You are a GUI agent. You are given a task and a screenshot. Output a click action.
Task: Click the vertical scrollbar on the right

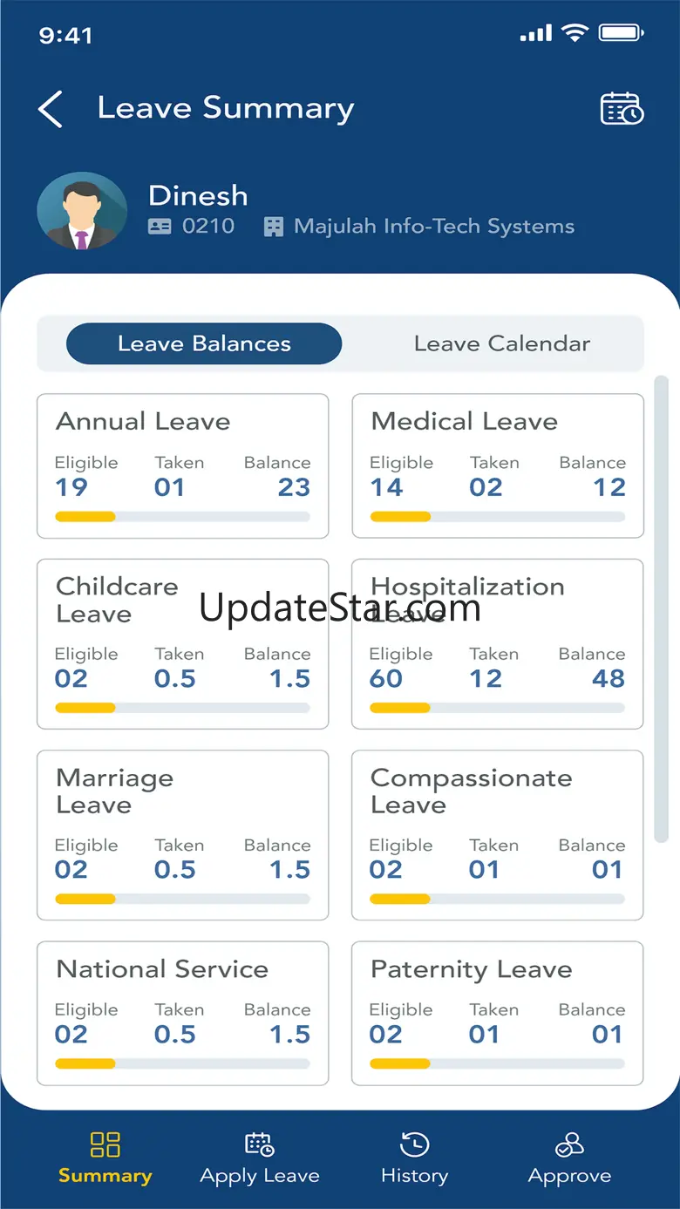click(x=661, y=608)
